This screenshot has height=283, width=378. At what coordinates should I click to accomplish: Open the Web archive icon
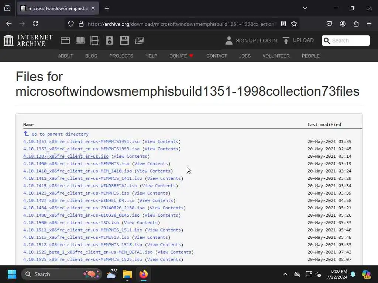click(65, 41)
